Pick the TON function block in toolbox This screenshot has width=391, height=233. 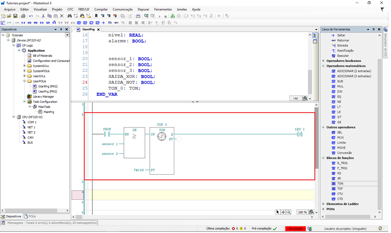[340, 184]
